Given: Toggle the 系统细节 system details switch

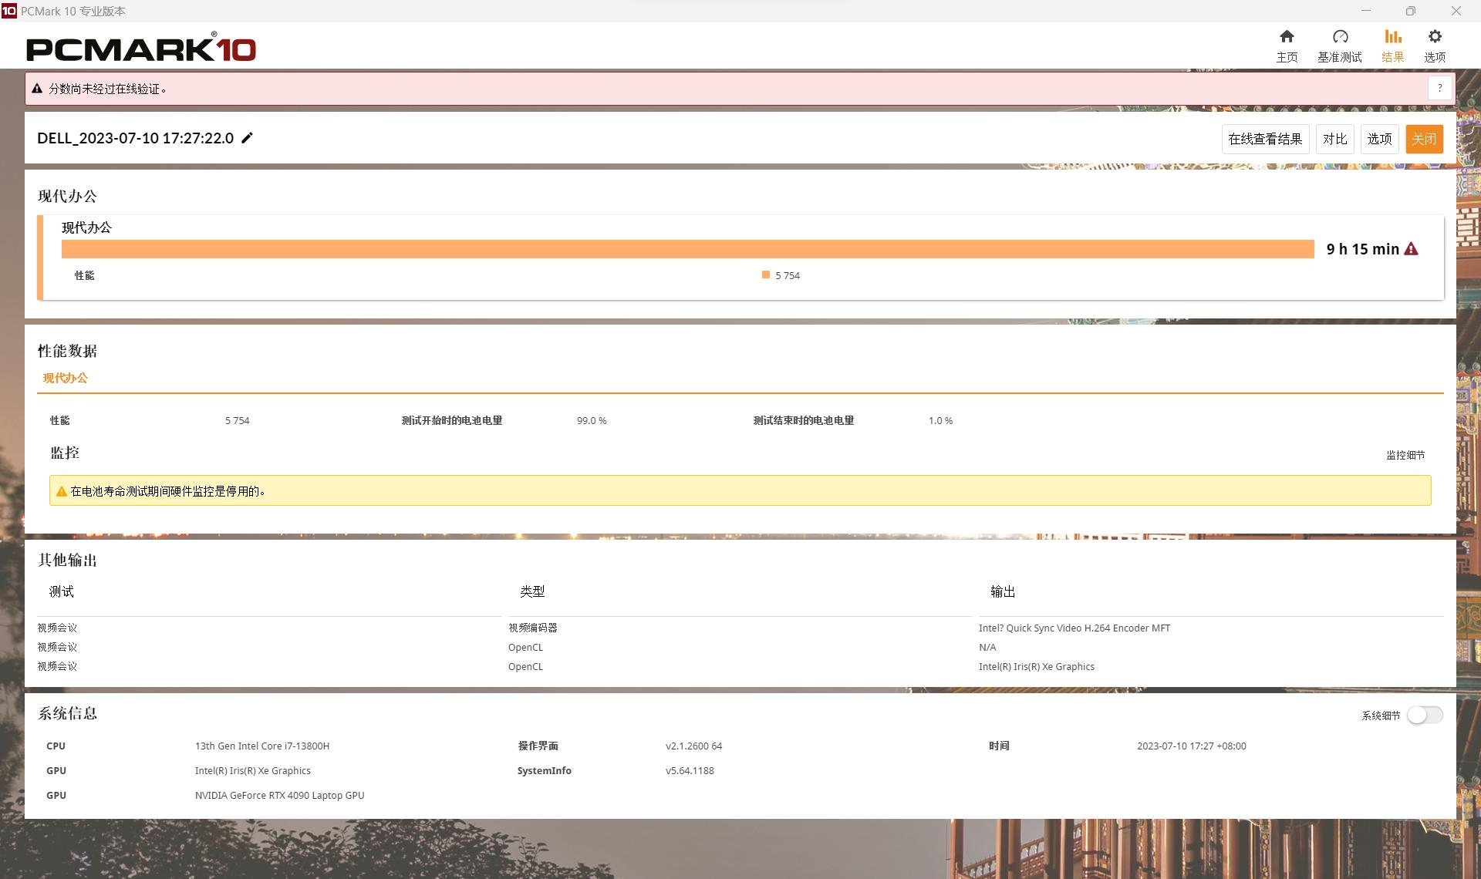Looking at the screenshot, I should coord(1424,715).
